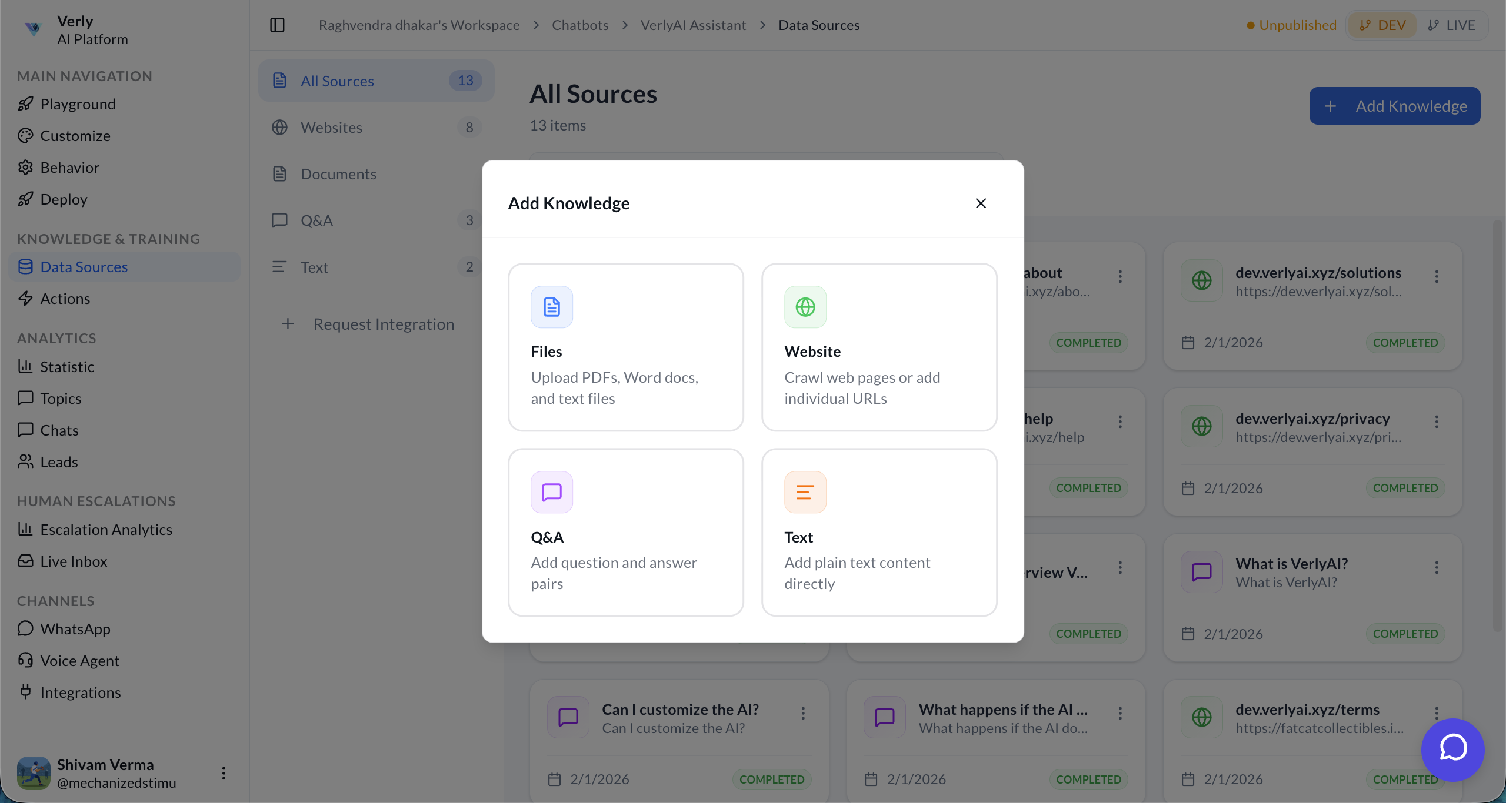Open the WhatsApp channel
This screenshot has width=1506, height=803.
[x=75, y=628]
